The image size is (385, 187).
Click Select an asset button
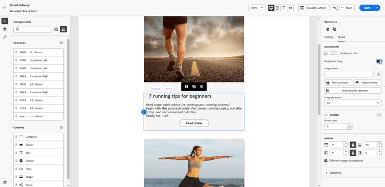coord(338,82)
